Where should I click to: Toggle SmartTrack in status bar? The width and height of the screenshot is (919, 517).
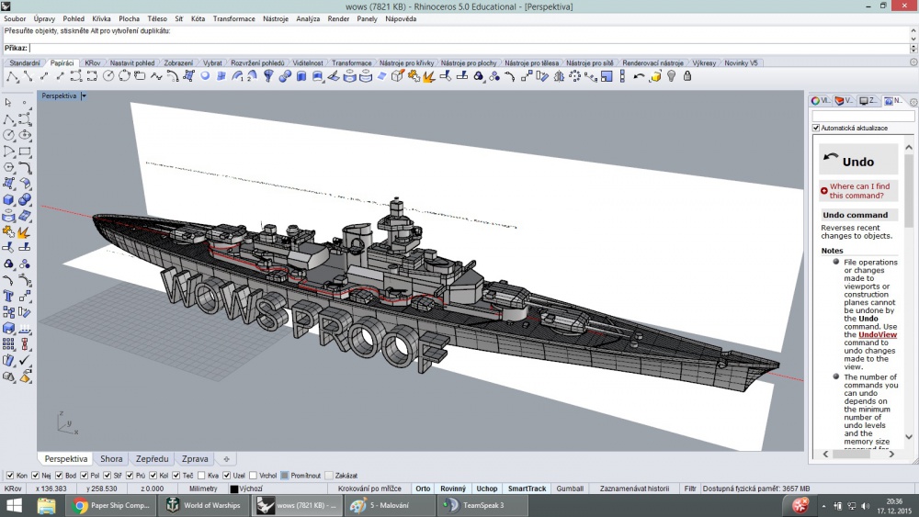[x=527, y=489]
